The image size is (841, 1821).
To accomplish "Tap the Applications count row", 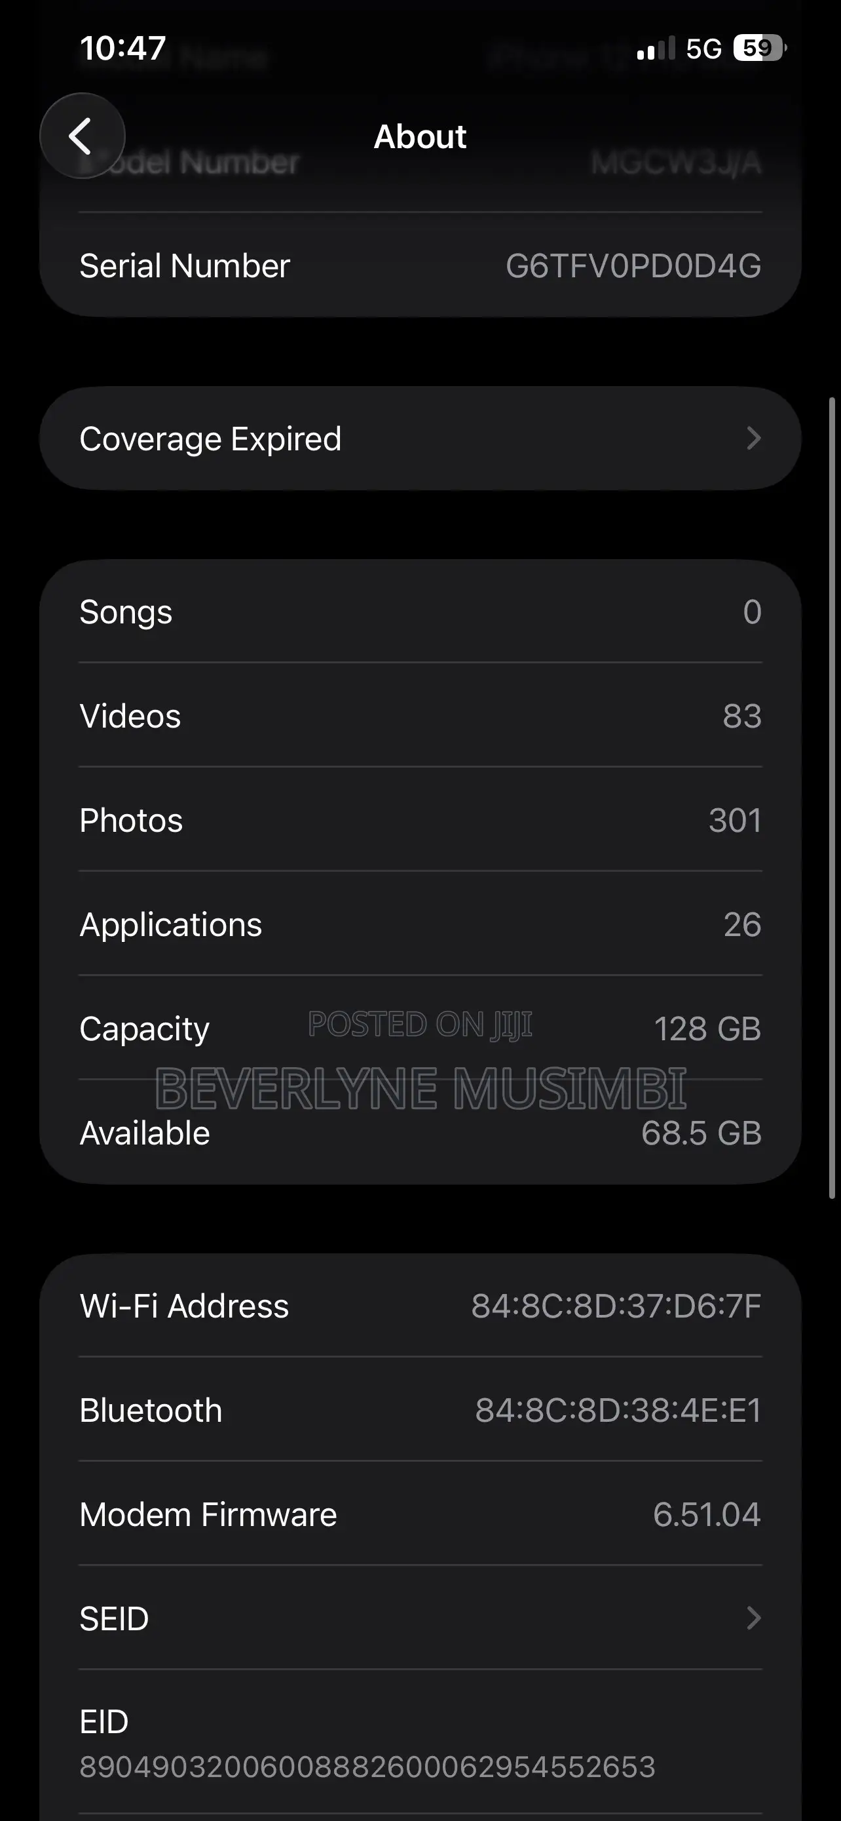I will click(x=420, y=924).
